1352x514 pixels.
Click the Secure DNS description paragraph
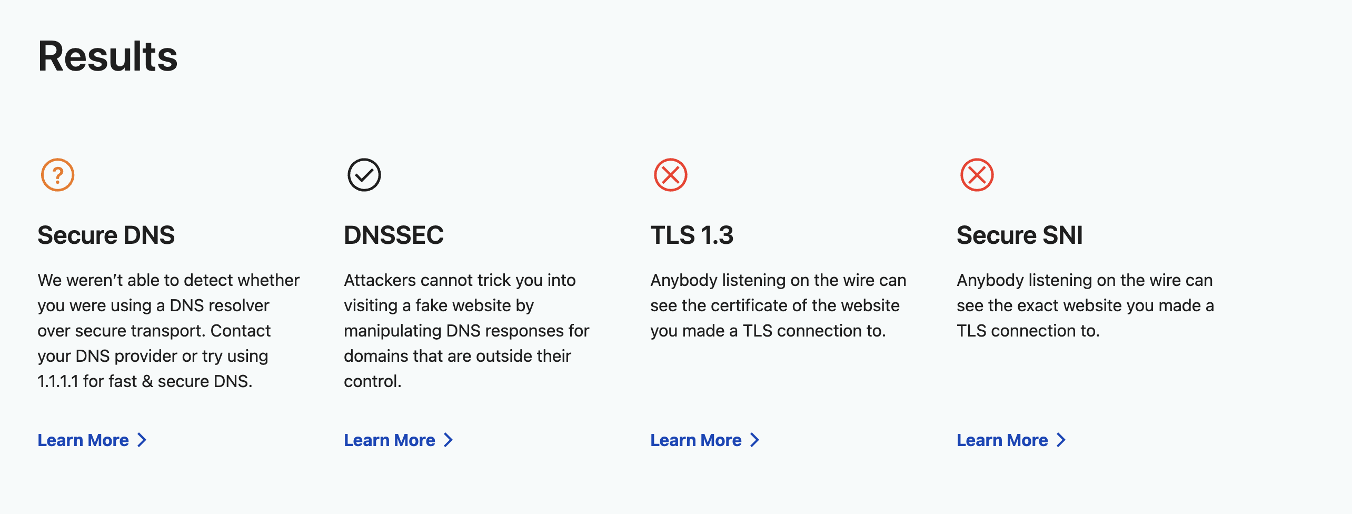[168, 331]
